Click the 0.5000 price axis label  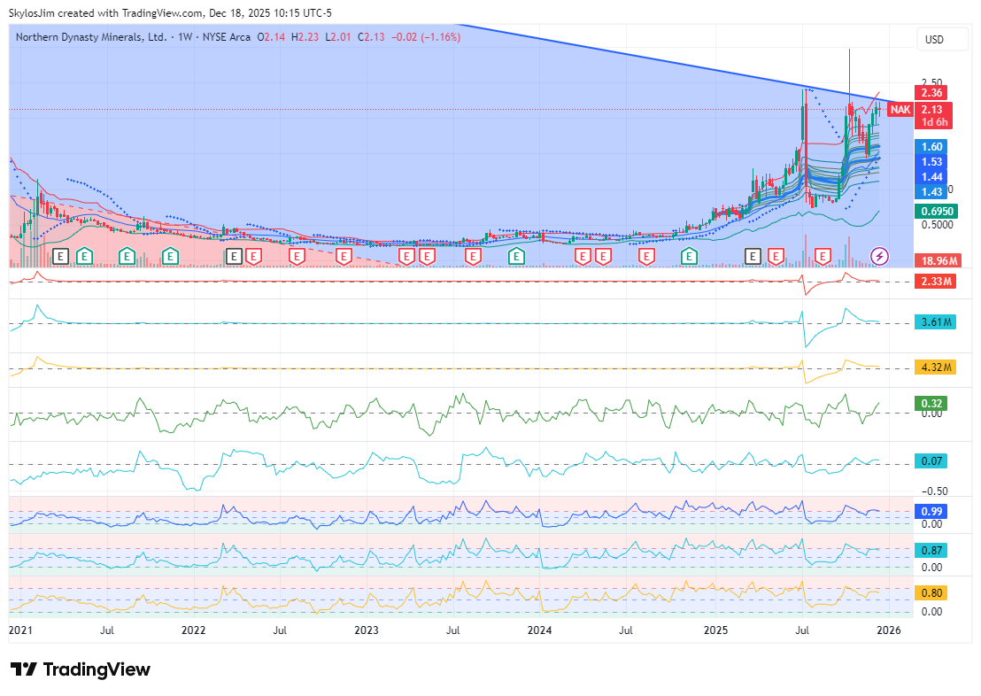coord(937,225)
